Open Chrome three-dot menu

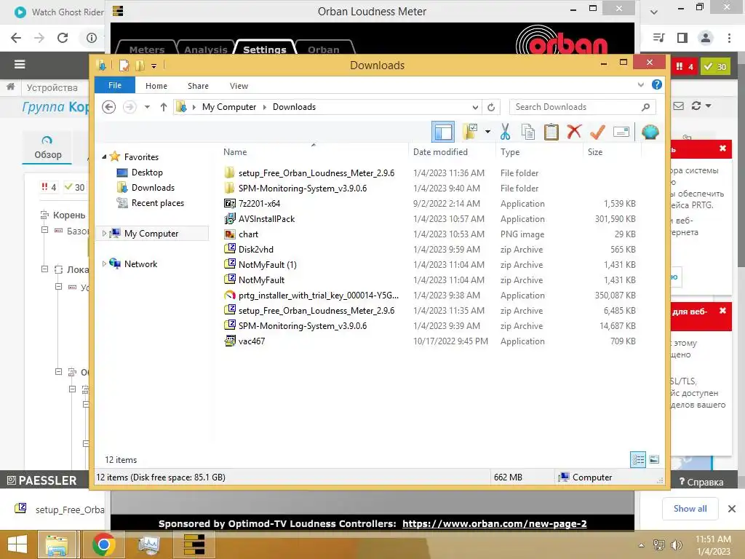pos(729,38)
